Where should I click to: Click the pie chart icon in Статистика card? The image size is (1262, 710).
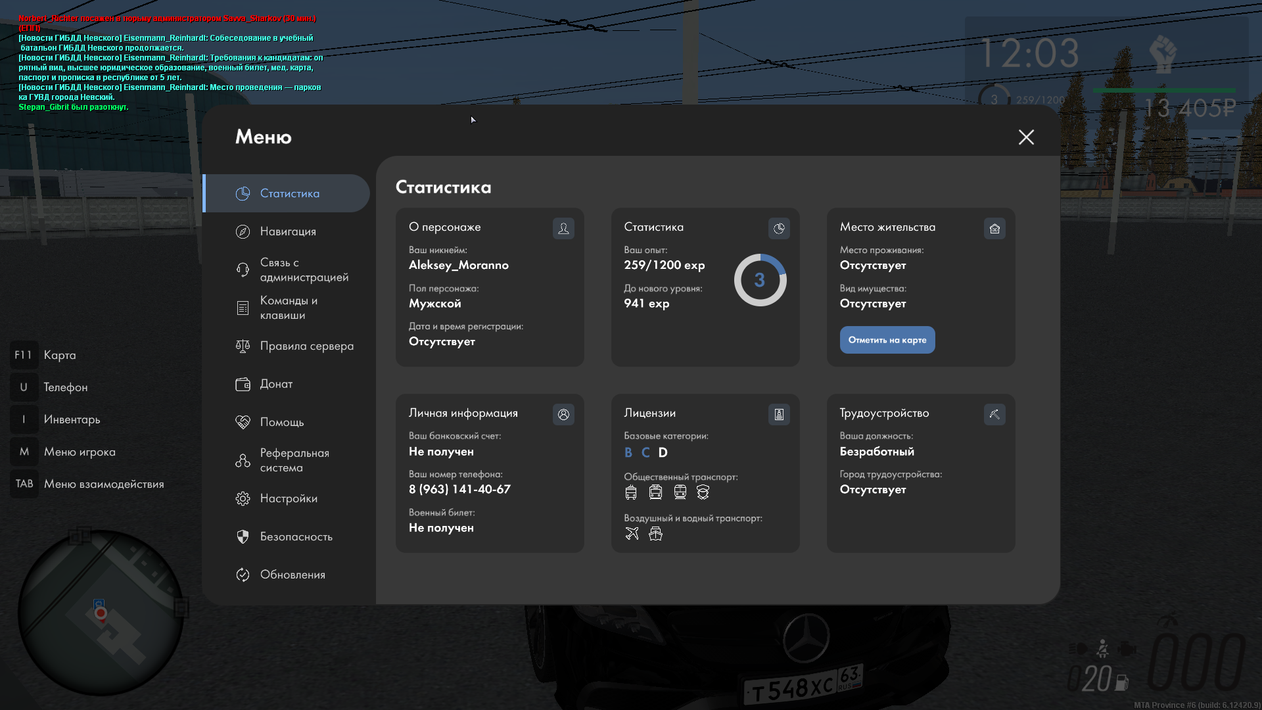click(x=779, y=228)
